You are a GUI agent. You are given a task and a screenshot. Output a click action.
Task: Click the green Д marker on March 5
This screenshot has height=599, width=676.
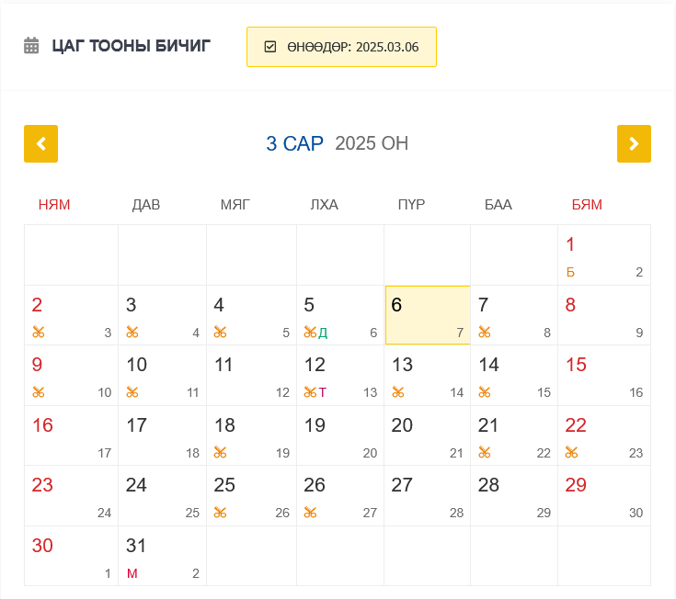(323, 333)
